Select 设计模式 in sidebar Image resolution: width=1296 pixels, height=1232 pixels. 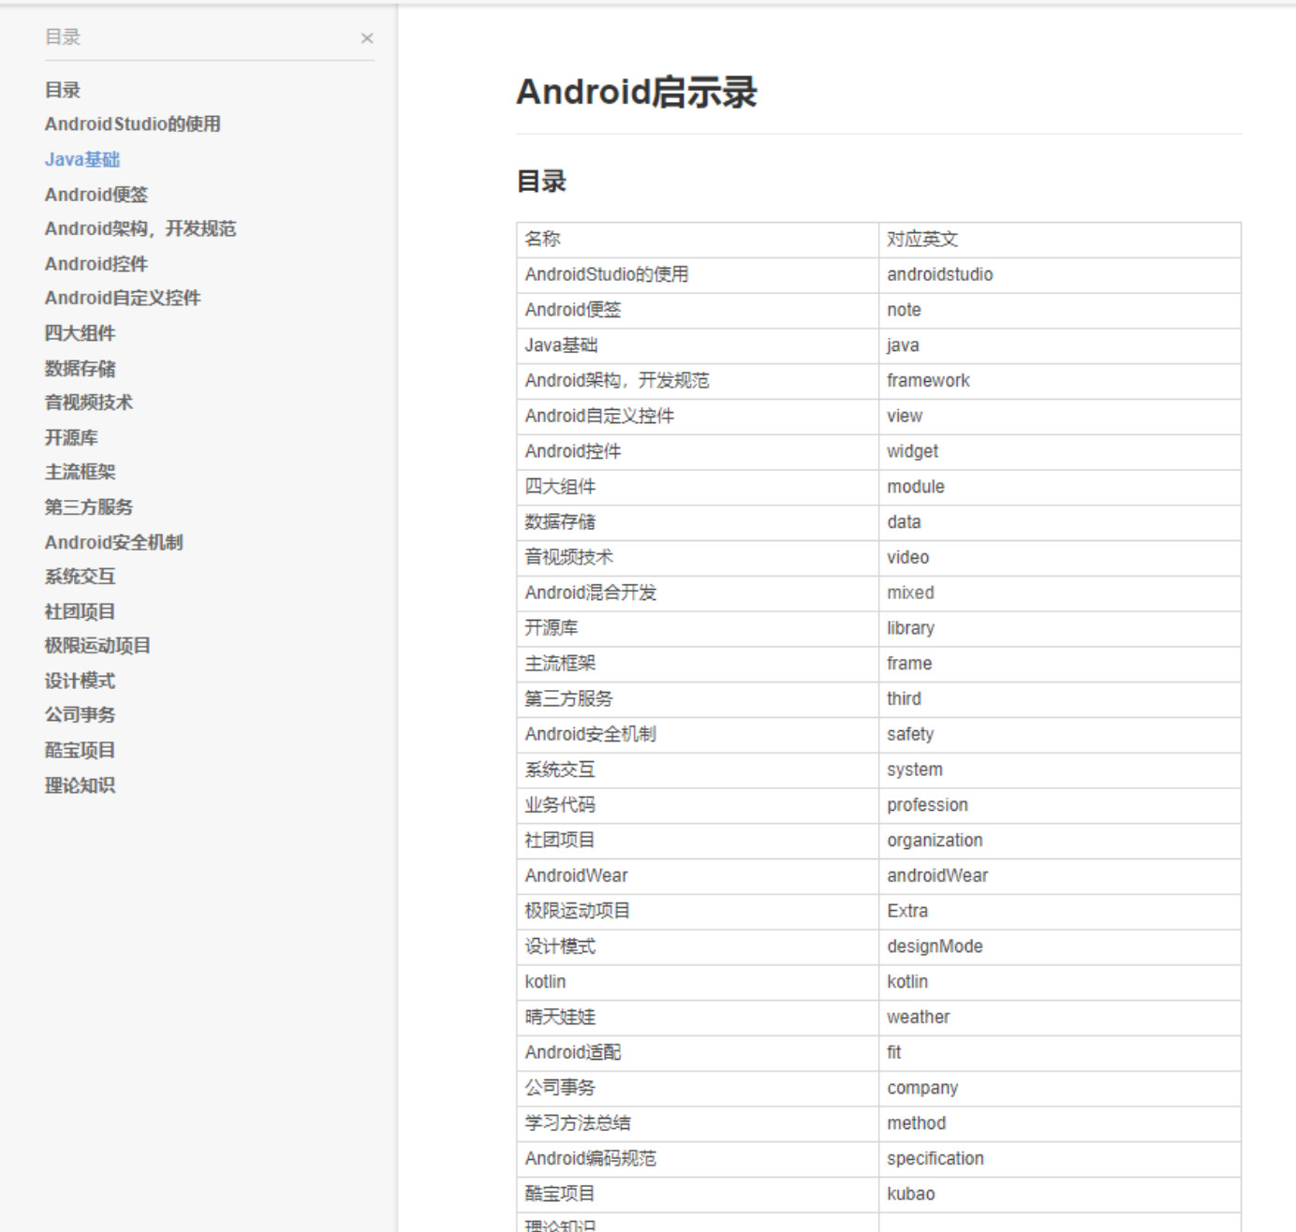point(81,681)
